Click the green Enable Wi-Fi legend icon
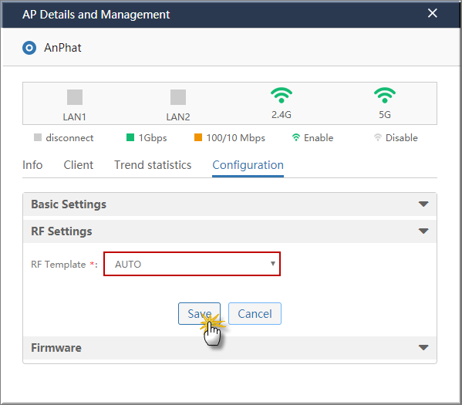 [x=296, y=137]
